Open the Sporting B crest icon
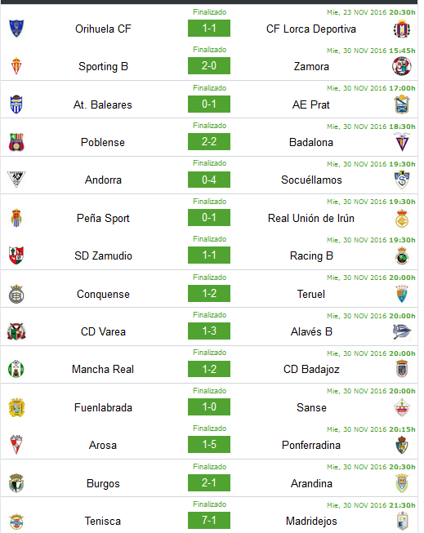This screenshot has height=533, width=424. tap(16, 66)
